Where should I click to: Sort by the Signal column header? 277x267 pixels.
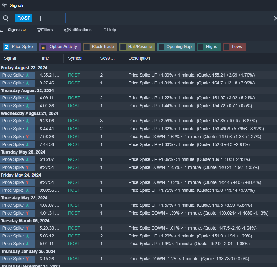10,58
